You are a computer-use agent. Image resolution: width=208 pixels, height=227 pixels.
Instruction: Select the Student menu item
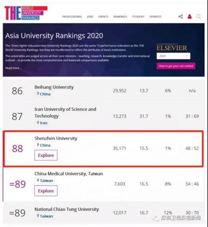(138, 17)
